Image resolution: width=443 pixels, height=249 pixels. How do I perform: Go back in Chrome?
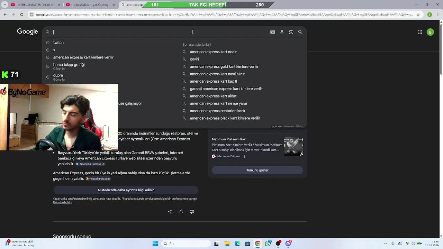pyautogui.click(x=5, y=15)
